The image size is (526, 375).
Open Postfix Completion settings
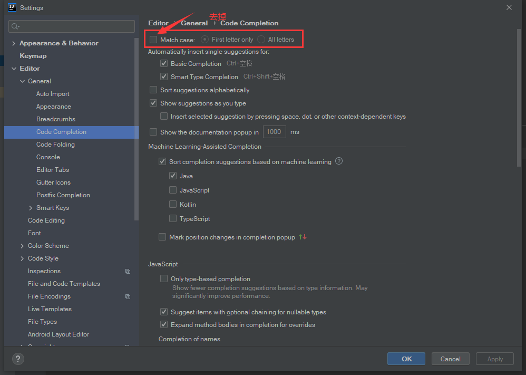tap(63, 195)
